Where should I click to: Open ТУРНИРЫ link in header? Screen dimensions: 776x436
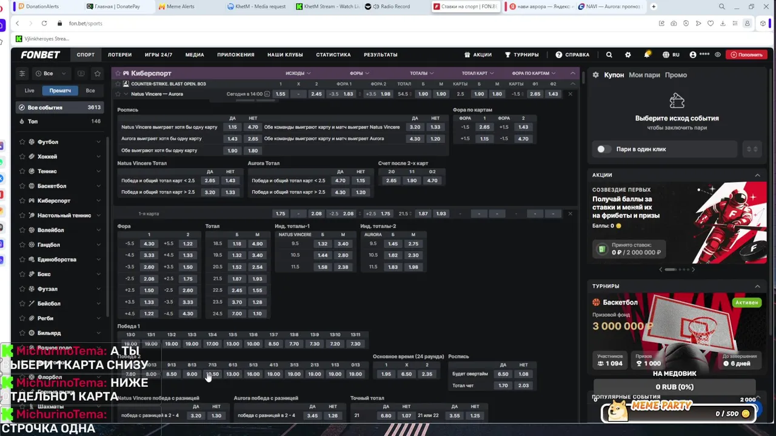521,54
